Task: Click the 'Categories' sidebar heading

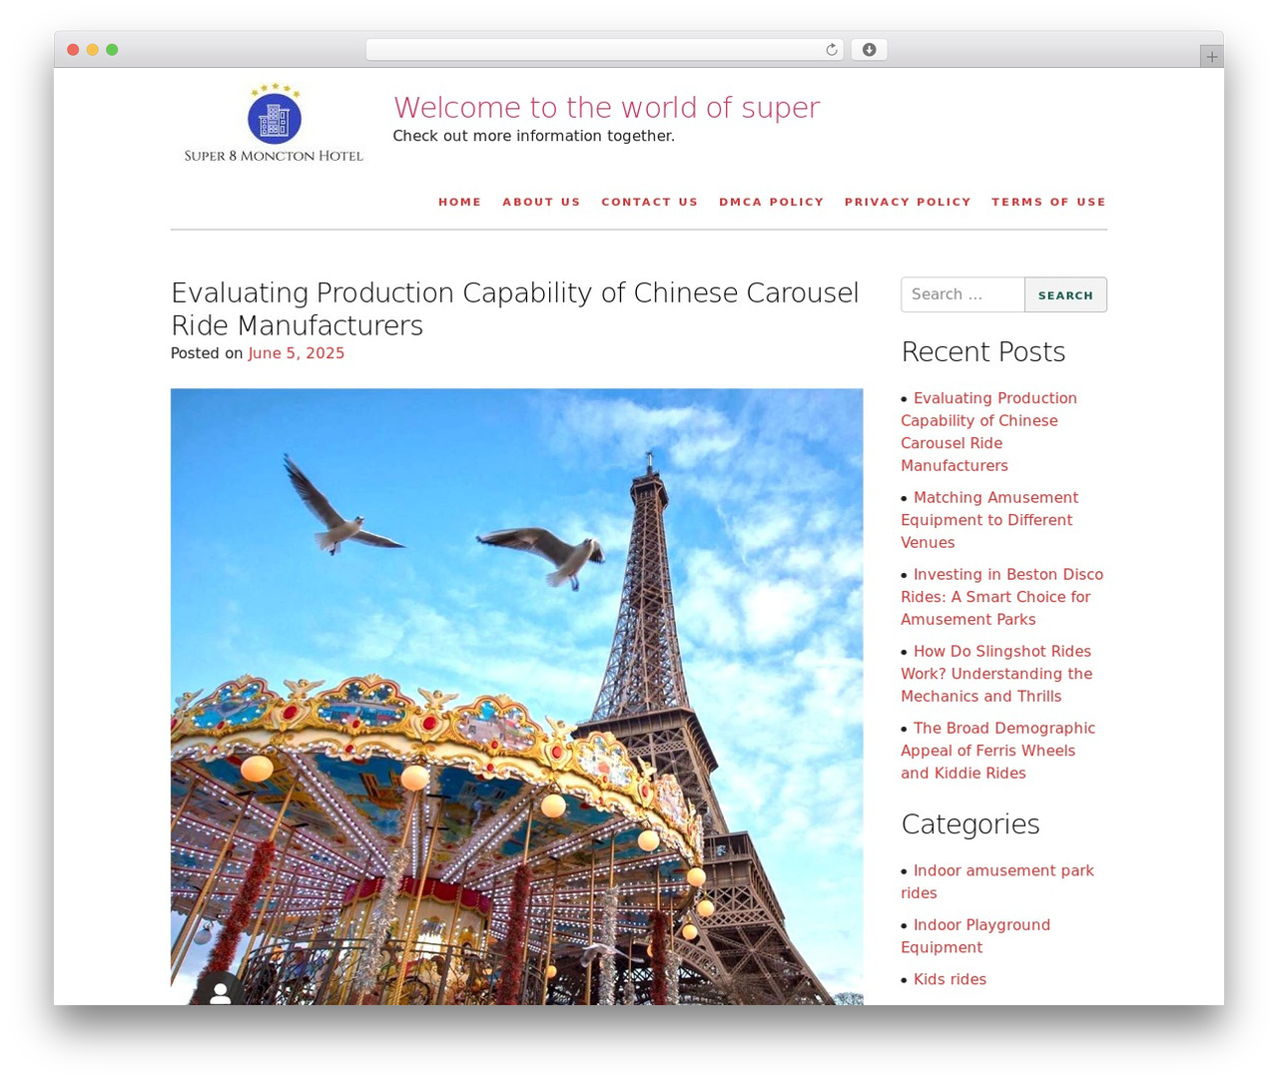Action: (x=970, y=823)
